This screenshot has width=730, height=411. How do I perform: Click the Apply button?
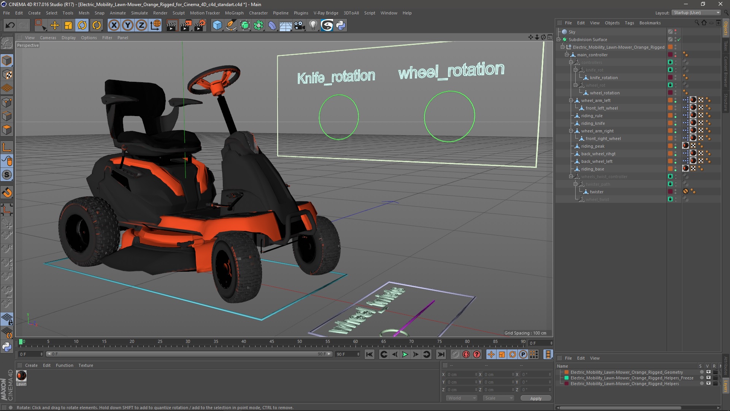point(535,398)
